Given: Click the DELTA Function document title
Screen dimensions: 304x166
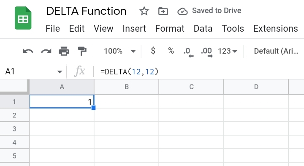Looking at the screenshot, I should [x=86, y=11].
